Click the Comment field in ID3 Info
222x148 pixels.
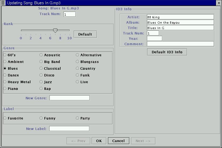tap(180, 44)
